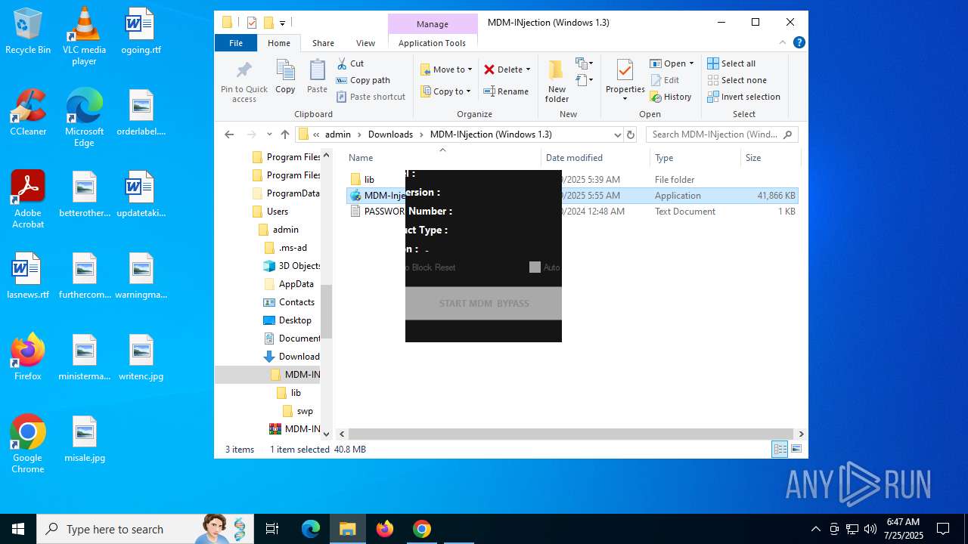This screenshot has width=968, height=544.
Task: Click START MDM BYPASS button
Action: tap(483, 304)
